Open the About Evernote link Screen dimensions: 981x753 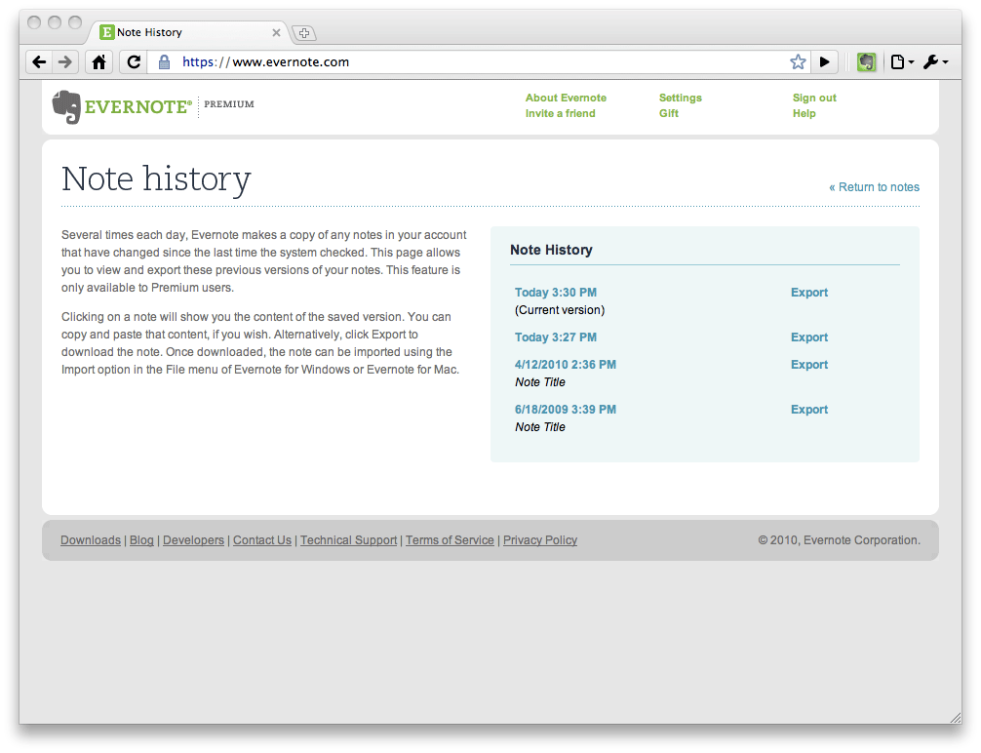tap(566, 98)
